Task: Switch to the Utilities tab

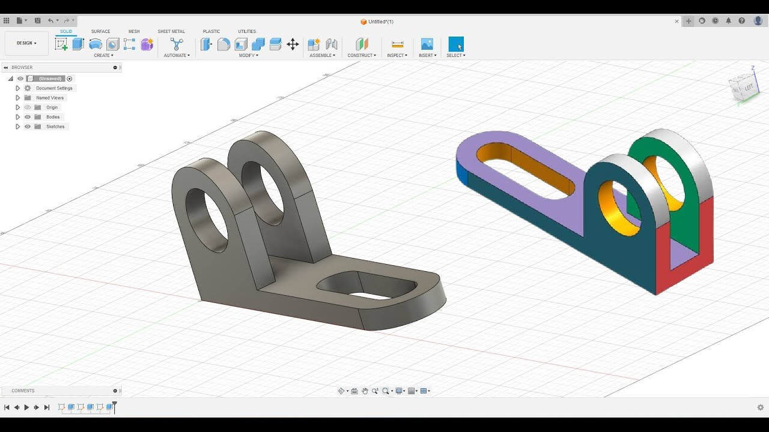Action: [247, 31]
